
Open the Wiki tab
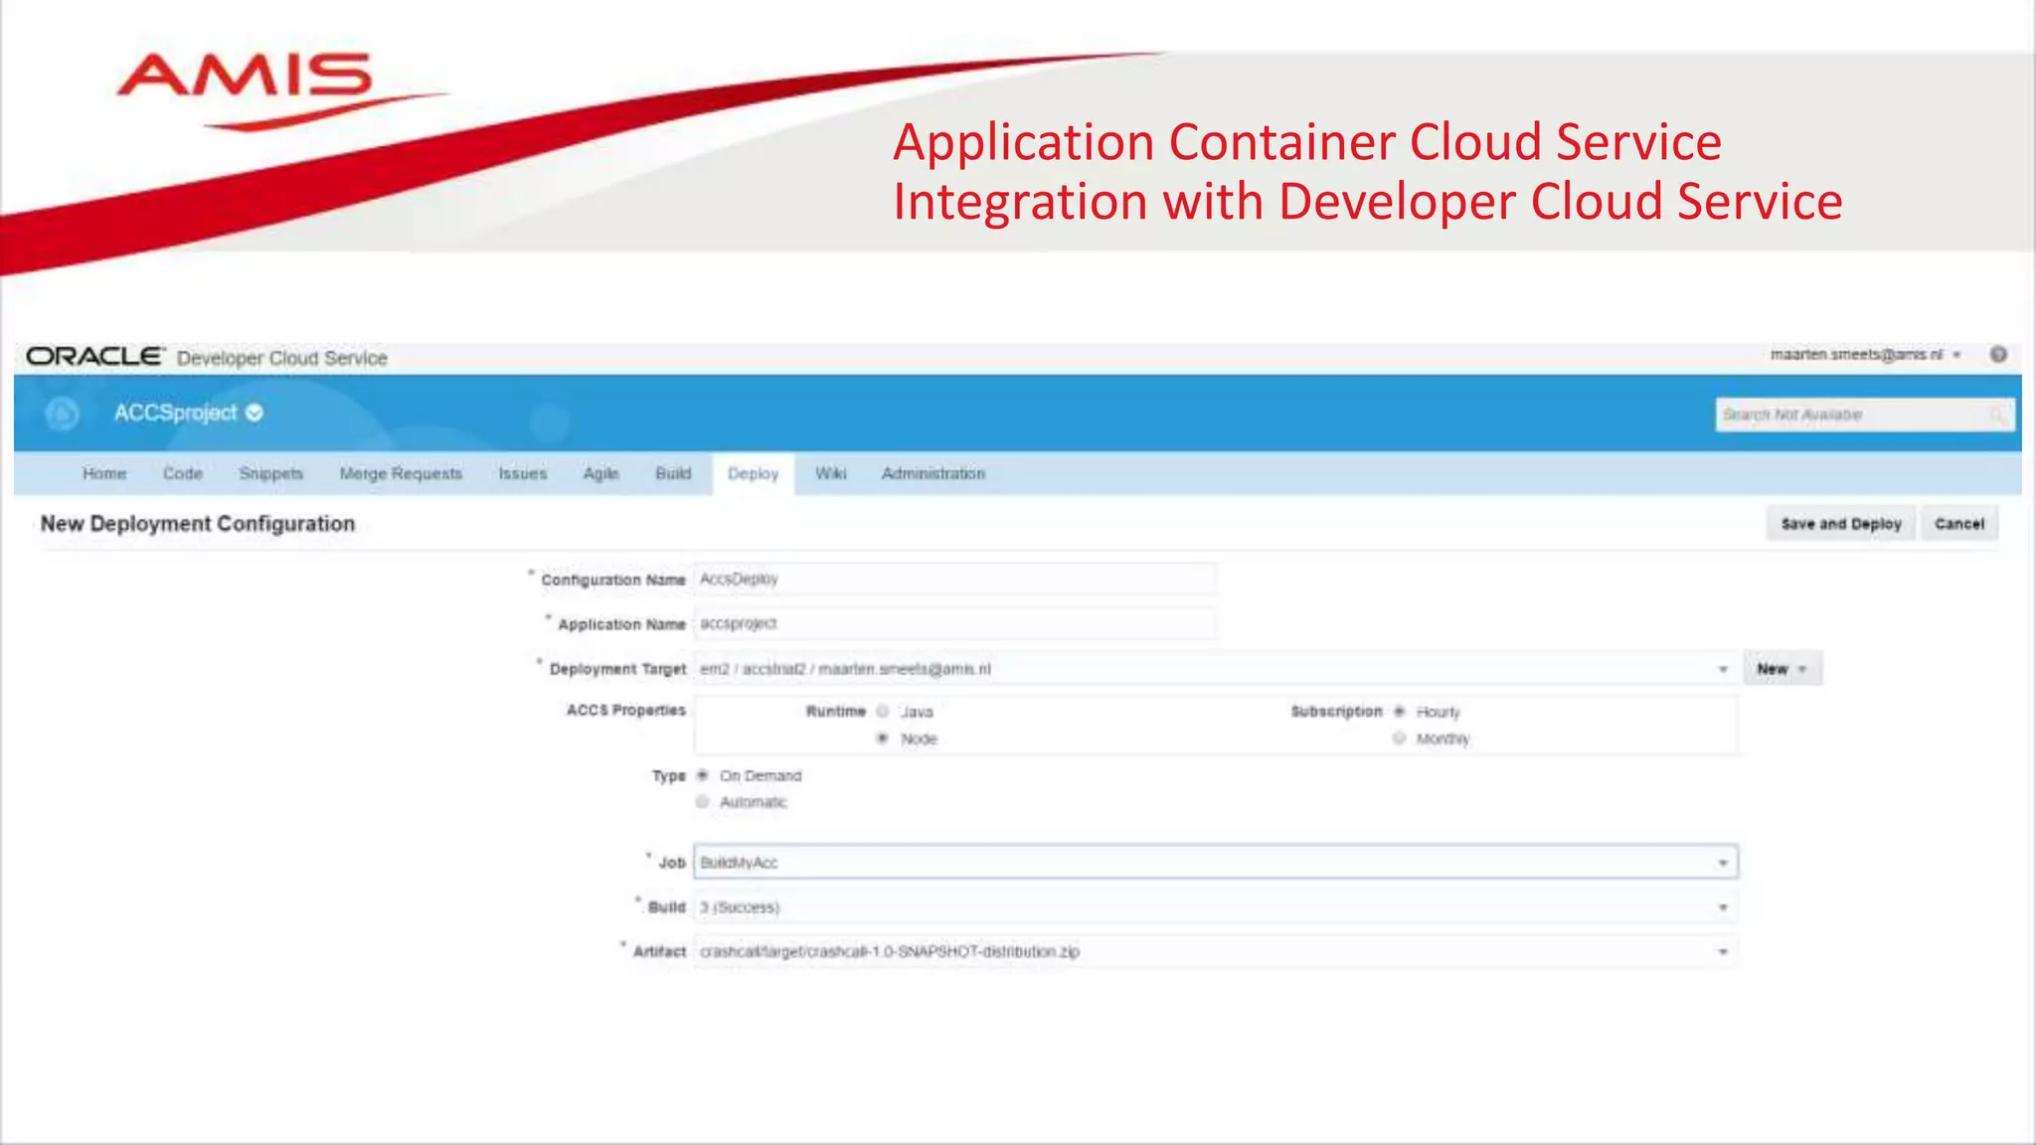(831, 473)
